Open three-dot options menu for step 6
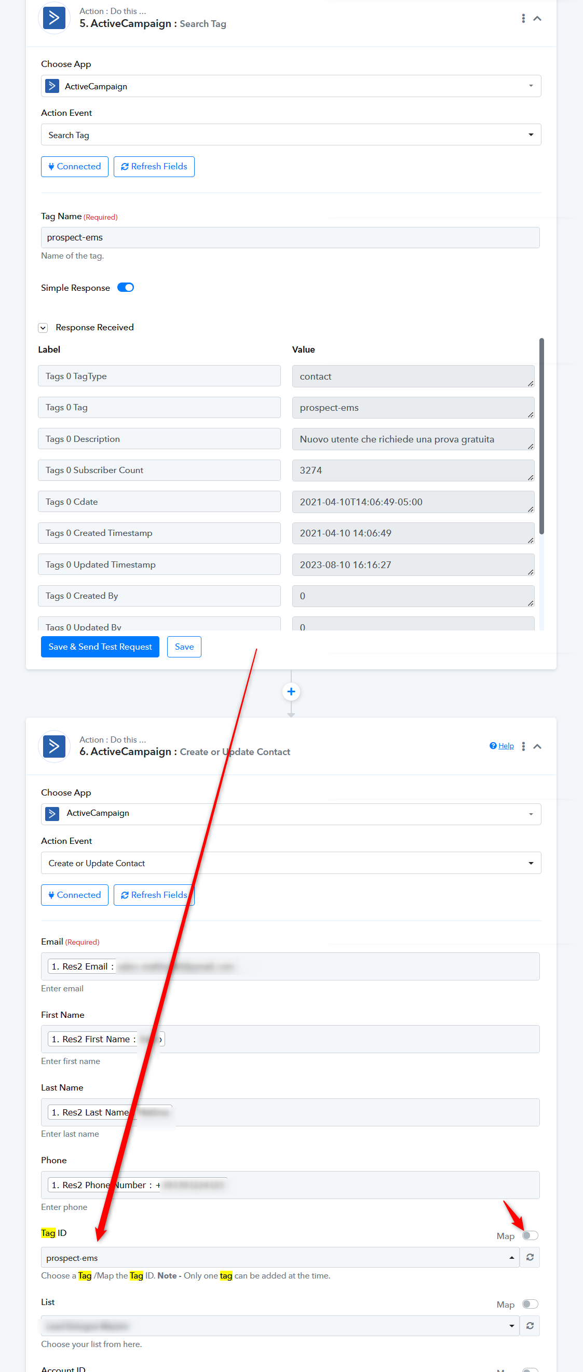This screenshot has width=583, height=1372. coord(523,746)
